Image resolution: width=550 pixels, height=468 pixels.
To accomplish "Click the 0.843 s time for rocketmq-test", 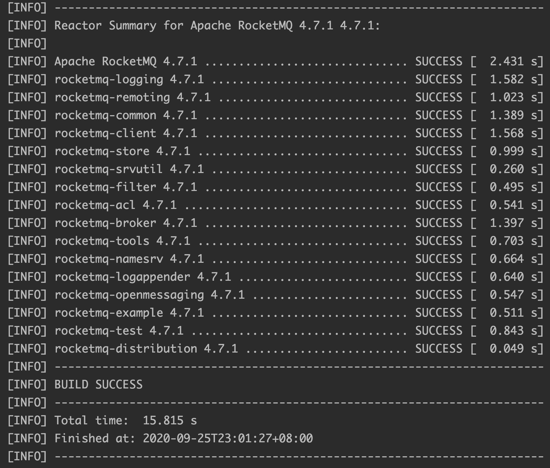I will pyautogui.click(x=513, y=331).
